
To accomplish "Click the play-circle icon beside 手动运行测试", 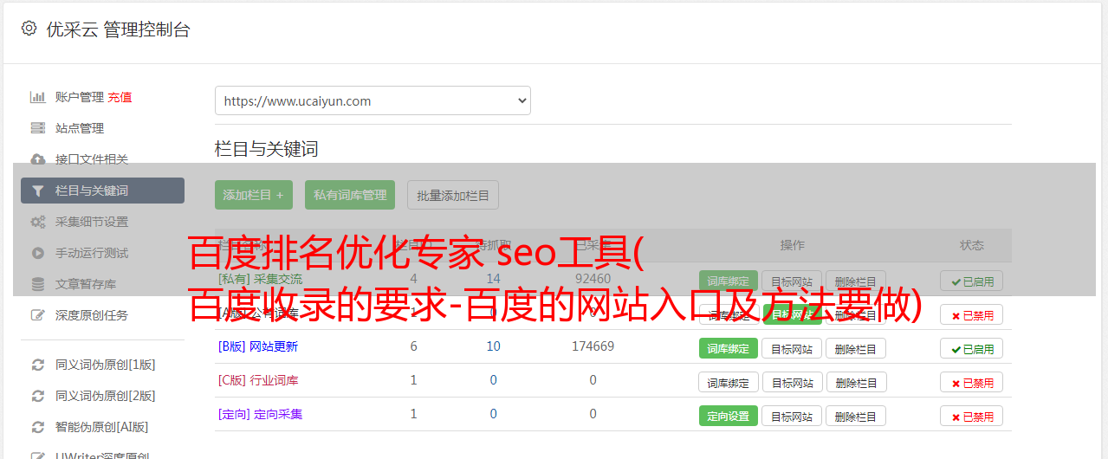I will [x=37, y=253].
